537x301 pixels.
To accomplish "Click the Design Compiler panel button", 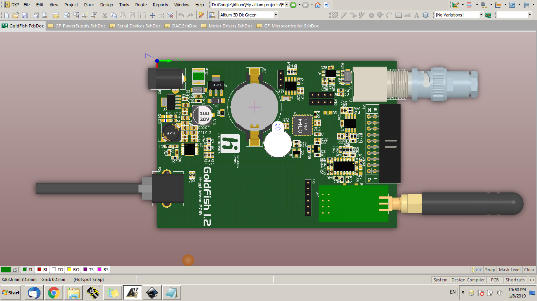I will point(468,279).
